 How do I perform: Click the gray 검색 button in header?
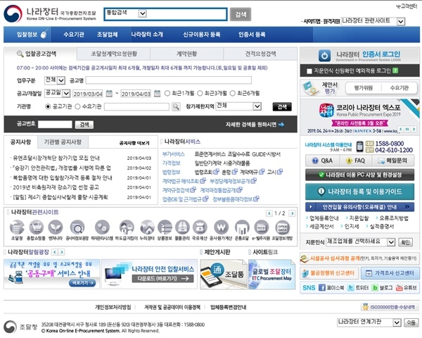click(x=241, y=14)
